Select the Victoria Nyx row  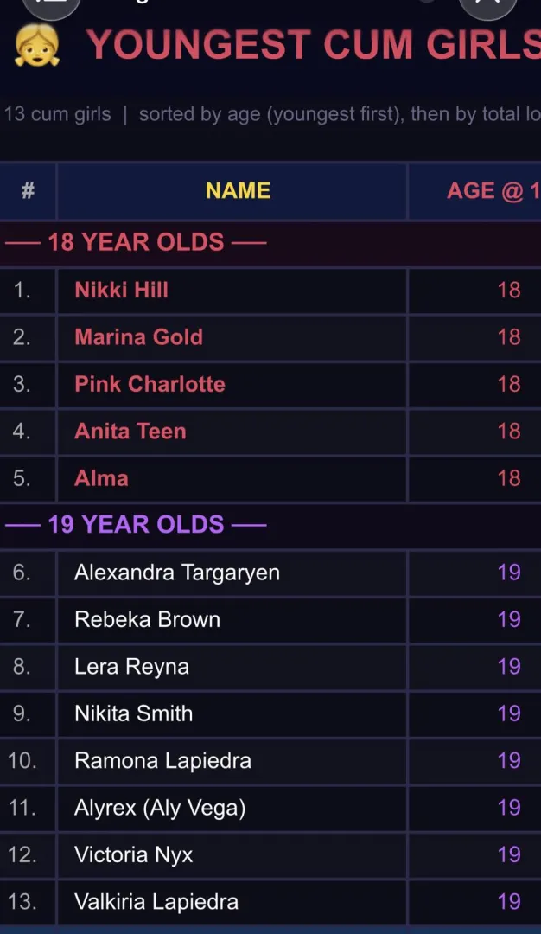[x=133, y=855]
